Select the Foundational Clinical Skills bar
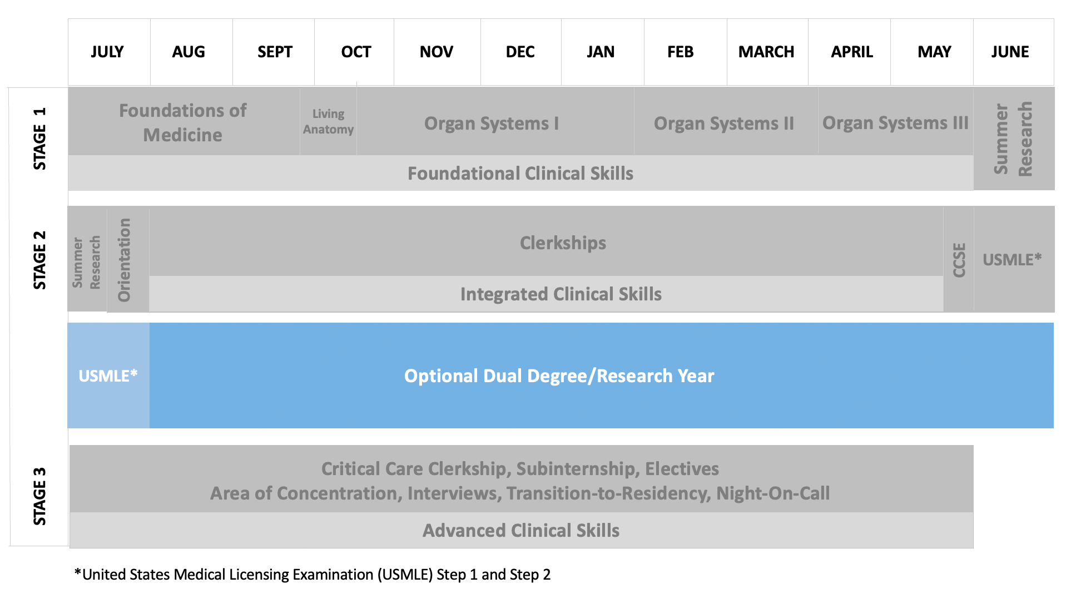The image size is (1071, 593). click(520, 174)
